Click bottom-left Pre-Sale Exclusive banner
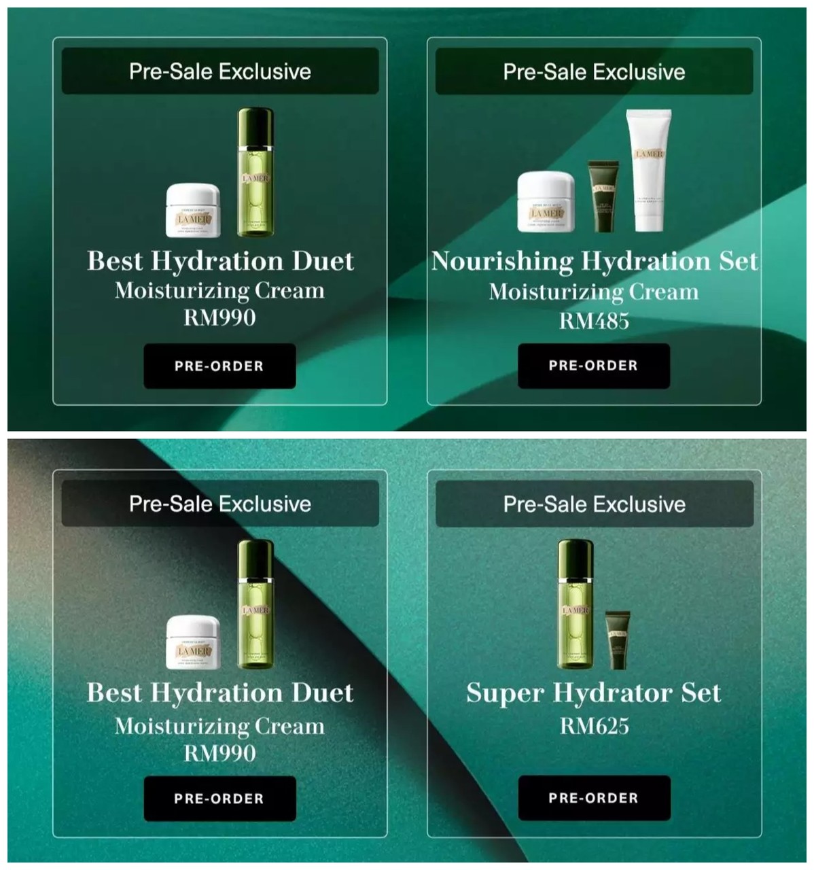Image resolution: width=814 pixels, height=870 pixels. tap(220, 504)
